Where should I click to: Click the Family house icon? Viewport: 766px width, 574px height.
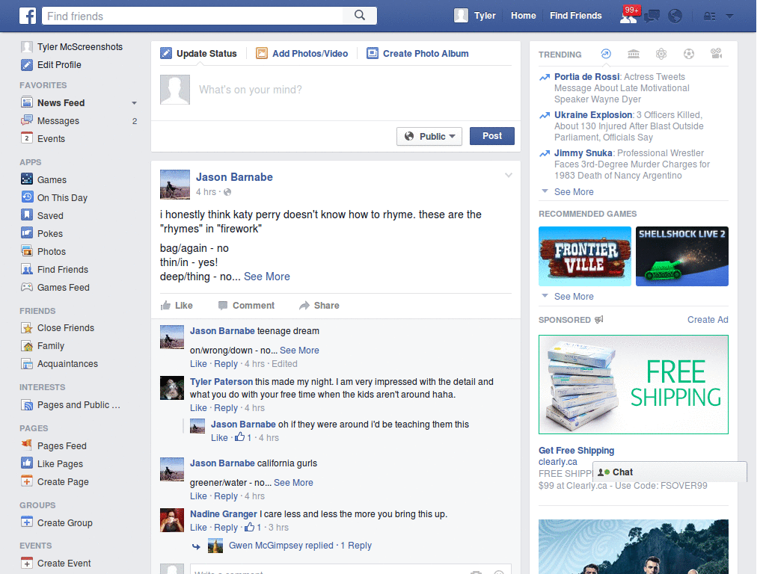point(27,345)
